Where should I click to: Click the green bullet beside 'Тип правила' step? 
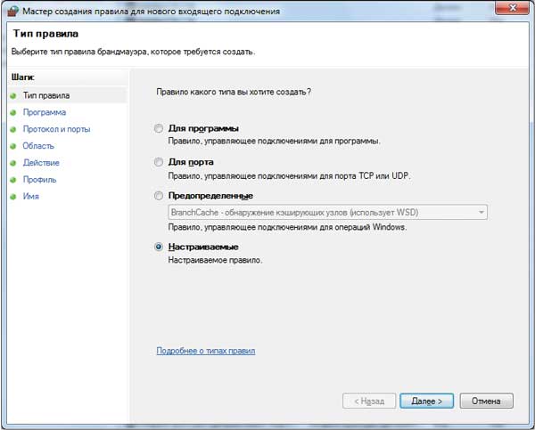[14, 95]
